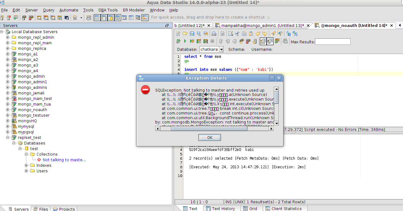The width and height of the screenshot is (403, 211).
Task: Open the small dropdown arrow in main toolbar
Action: (81, 18)
